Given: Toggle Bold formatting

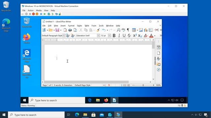Looking at the screenshot, I should tap(114, 36).
